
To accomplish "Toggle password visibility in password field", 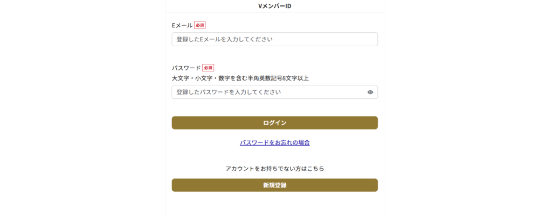I will [370, 92].
